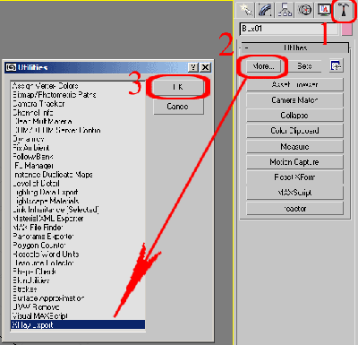Select Camera Tracker in utilities list
Screen dimensions: 358x345
(78, 104)
